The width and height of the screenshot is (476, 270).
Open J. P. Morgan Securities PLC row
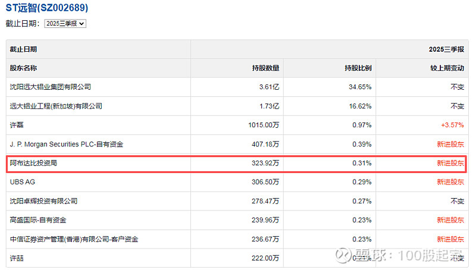coord(67,144)
